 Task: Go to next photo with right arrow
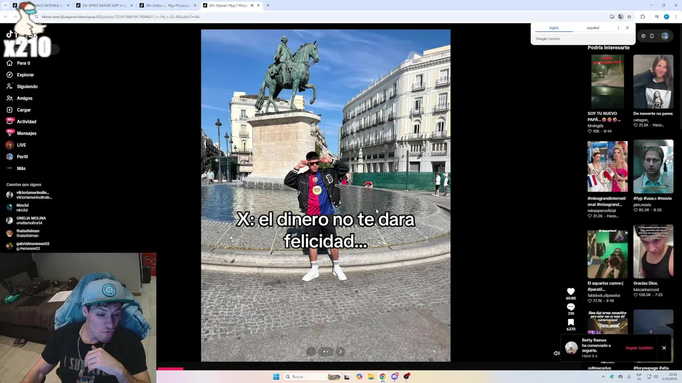click(x=340, y=352)
